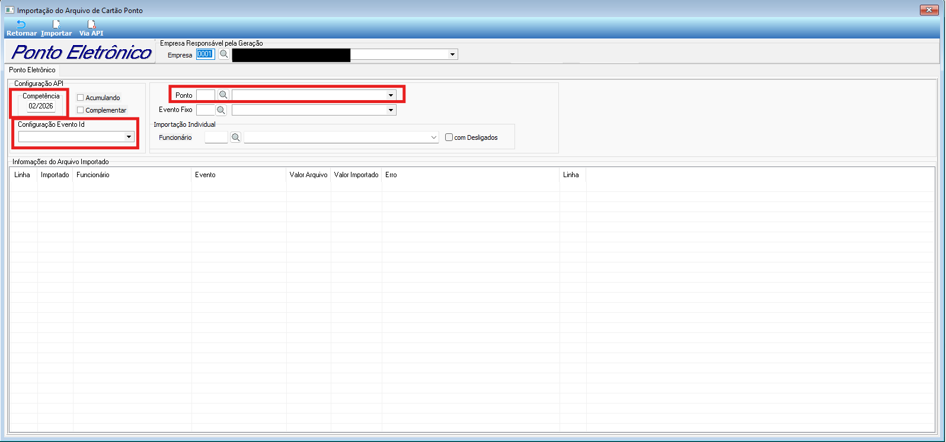The height and width of the screenshot is (442, 946).
Task: Enable the Acumulando checkbox
Action: [81, 98]
